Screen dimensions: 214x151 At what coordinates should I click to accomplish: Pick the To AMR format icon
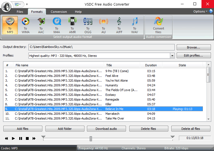[x=72, y=25]
